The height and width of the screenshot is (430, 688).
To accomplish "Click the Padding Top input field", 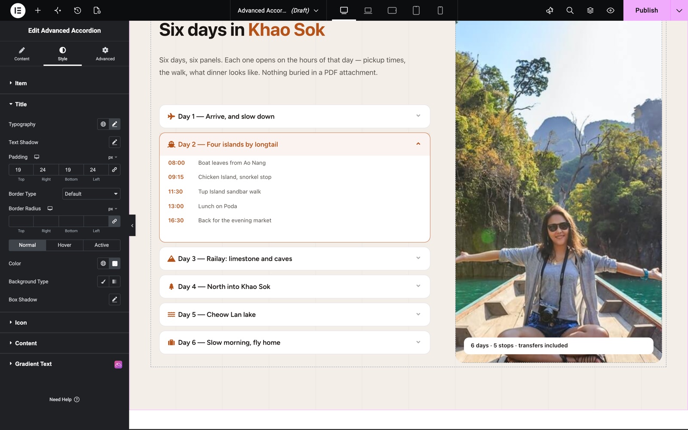I will coord(21,170).
